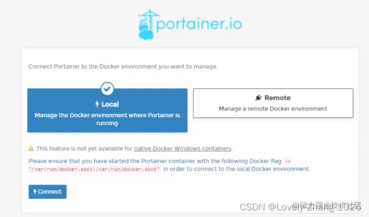Click the Connect button
Image resolution: width=369 pixels, height=217 pixels.
coord(48,192)
